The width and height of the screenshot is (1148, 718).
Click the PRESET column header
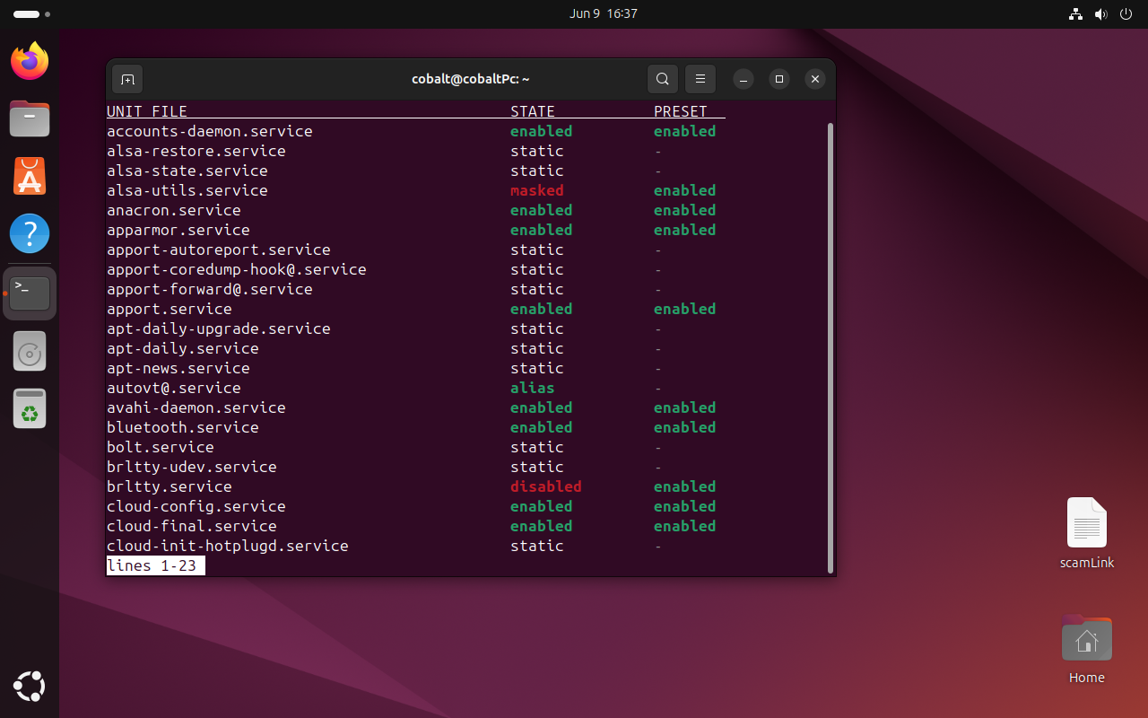click(681, 111)
